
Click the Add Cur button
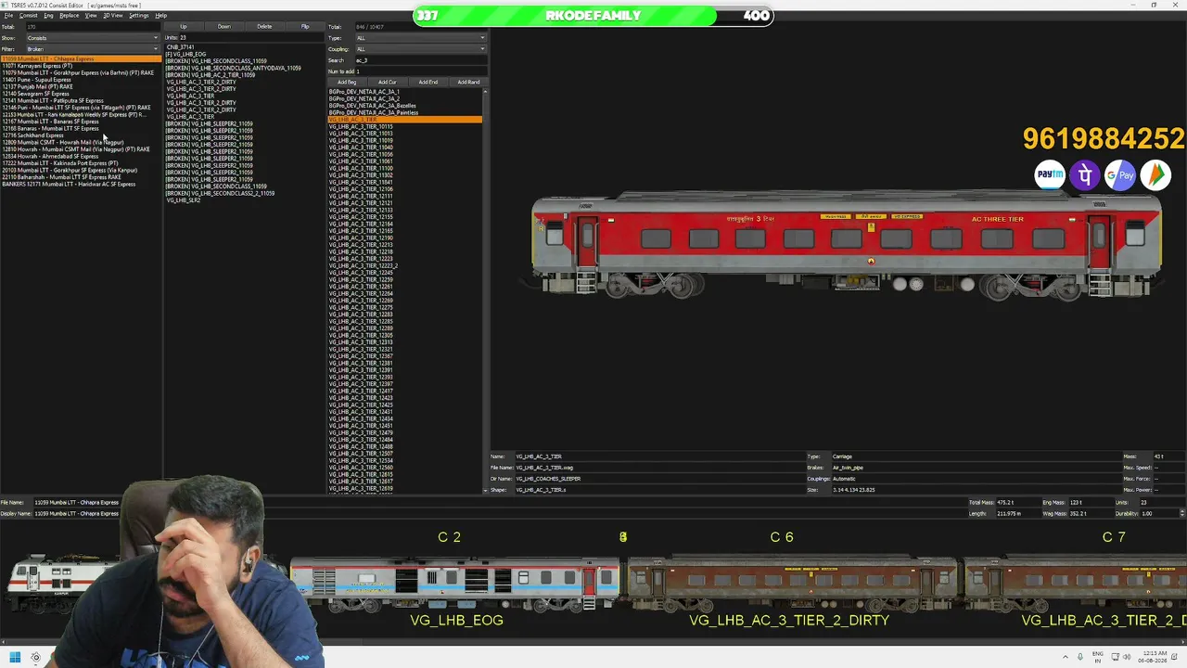click(388, 83)
